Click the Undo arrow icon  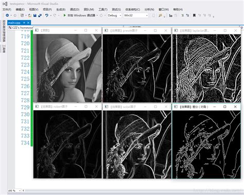47,15
